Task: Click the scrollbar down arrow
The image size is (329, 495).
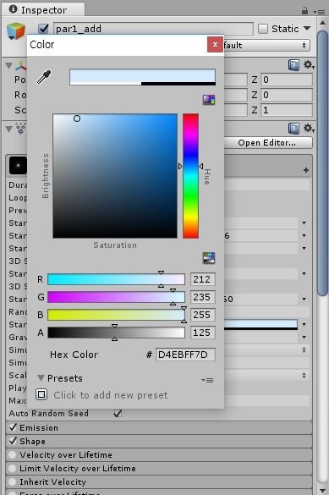Action: 322,490
